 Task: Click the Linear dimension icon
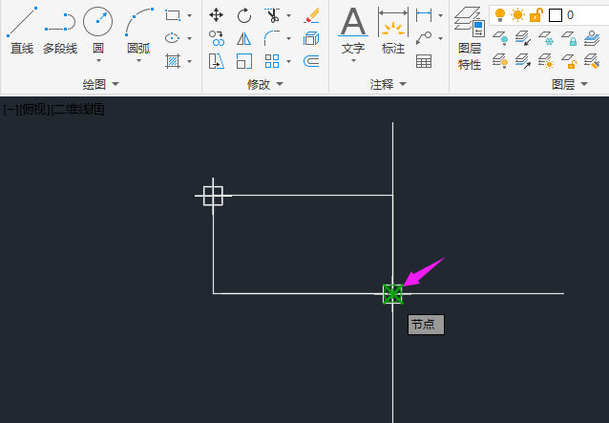tap(424, 15)
